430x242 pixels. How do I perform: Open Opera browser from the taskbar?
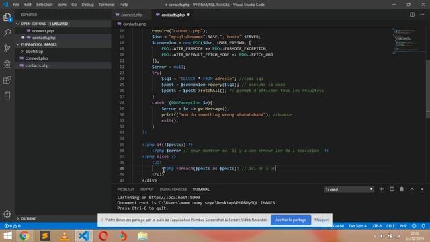(x=103, y=236)
